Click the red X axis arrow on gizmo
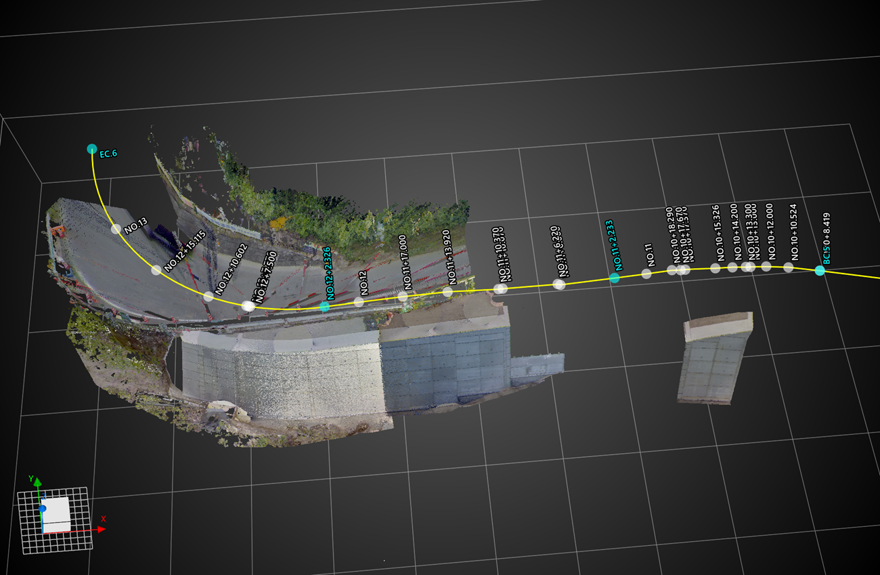The width and height of the screenshot is (880, 575). click(x=102, y=529)
